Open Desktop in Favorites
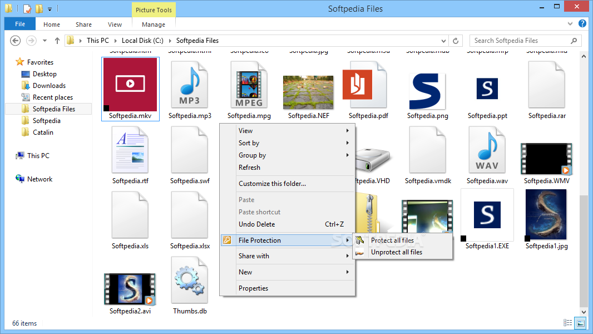Viewport: 593px width, 334px height. point(45,74)
